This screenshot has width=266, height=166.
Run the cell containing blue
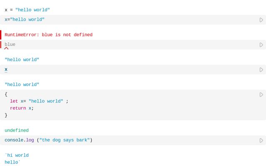[x=261, y=45]
